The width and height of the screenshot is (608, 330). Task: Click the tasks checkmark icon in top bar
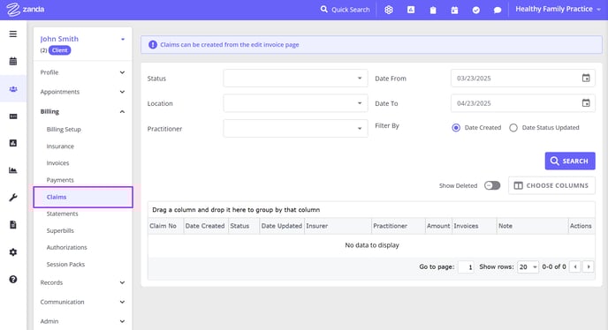pos(475,10)
